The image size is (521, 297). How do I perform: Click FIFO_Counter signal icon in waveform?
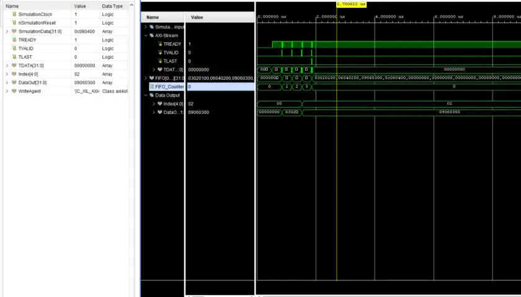152,87
